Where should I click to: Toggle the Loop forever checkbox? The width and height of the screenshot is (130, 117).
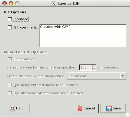(10, 59)
